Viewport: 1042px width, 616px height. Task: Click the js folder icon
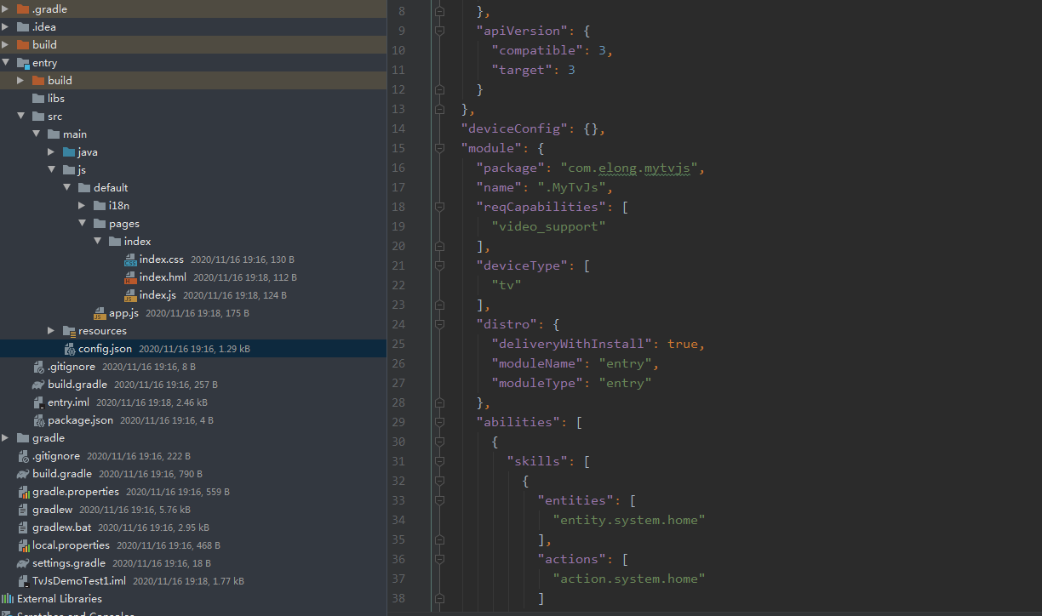[x=69, y=170]
